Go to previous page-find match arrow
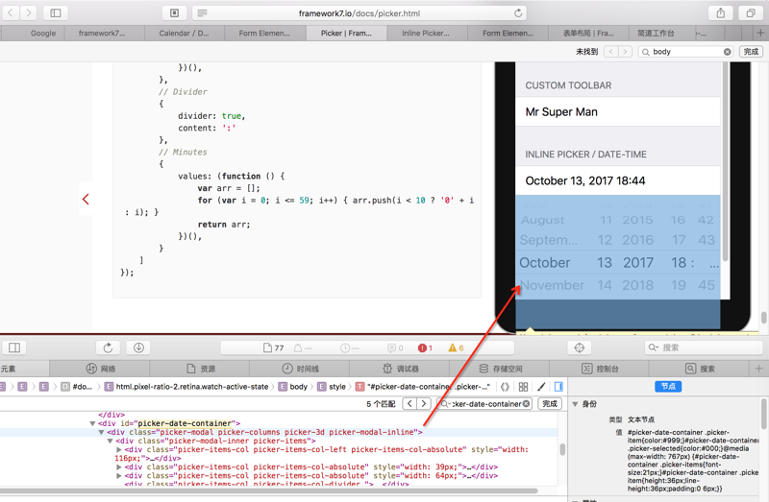 (610, 52)
